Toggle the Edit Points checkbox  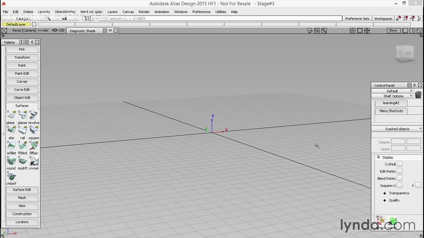(x=399, y=171)
